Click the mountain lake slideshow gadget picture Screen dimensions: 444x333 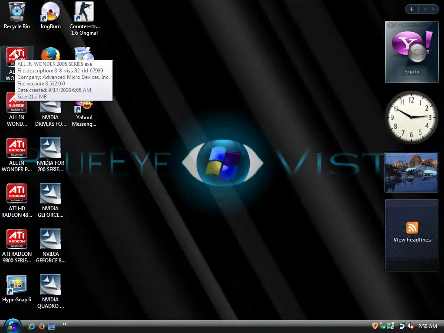pos(411,172)
